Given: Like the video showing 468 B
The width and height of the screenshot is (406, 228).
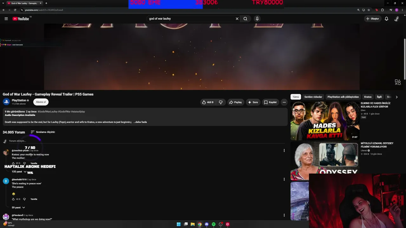Looking at the screenshot, I should coord(208,102).
